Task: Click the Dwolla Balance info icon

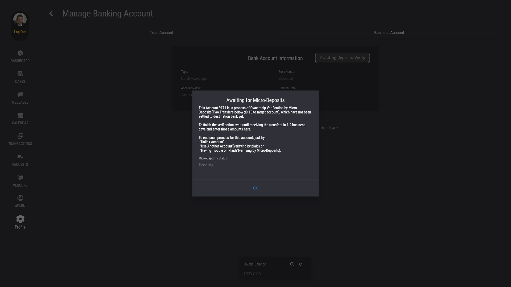Action: [x=292, y=264]
